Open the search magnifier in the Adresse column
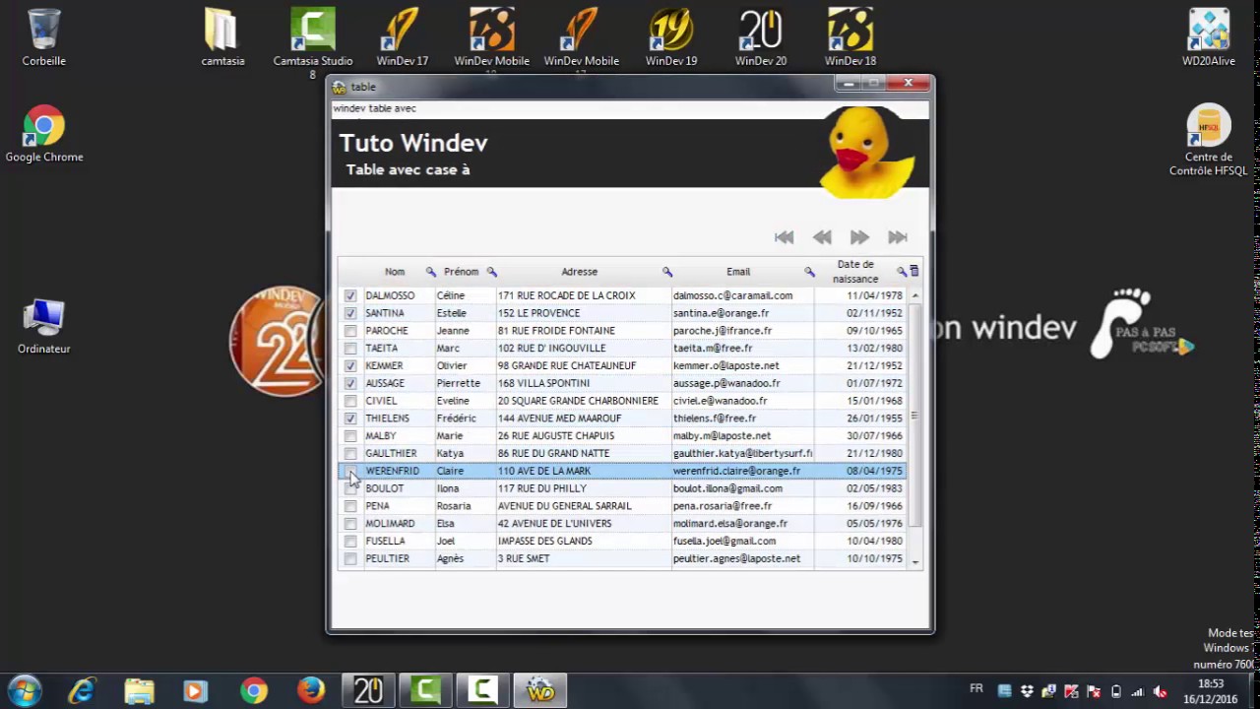The width and height of the screenshot is (1260, 709). click(666, 272)
